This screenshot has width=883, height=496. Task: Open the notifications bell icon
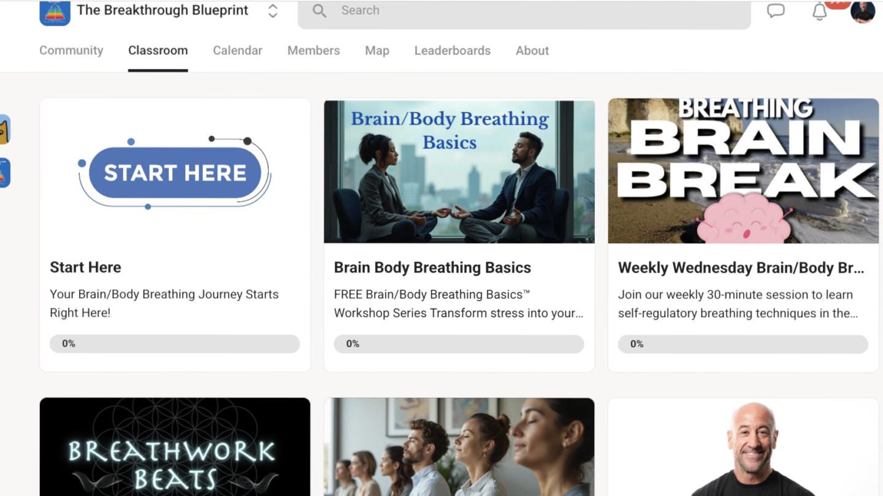tap(820, 11)
